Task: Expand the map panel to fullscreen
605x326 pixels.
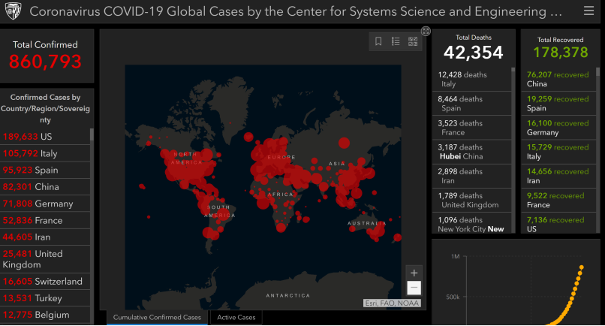Action: [426, 31]
